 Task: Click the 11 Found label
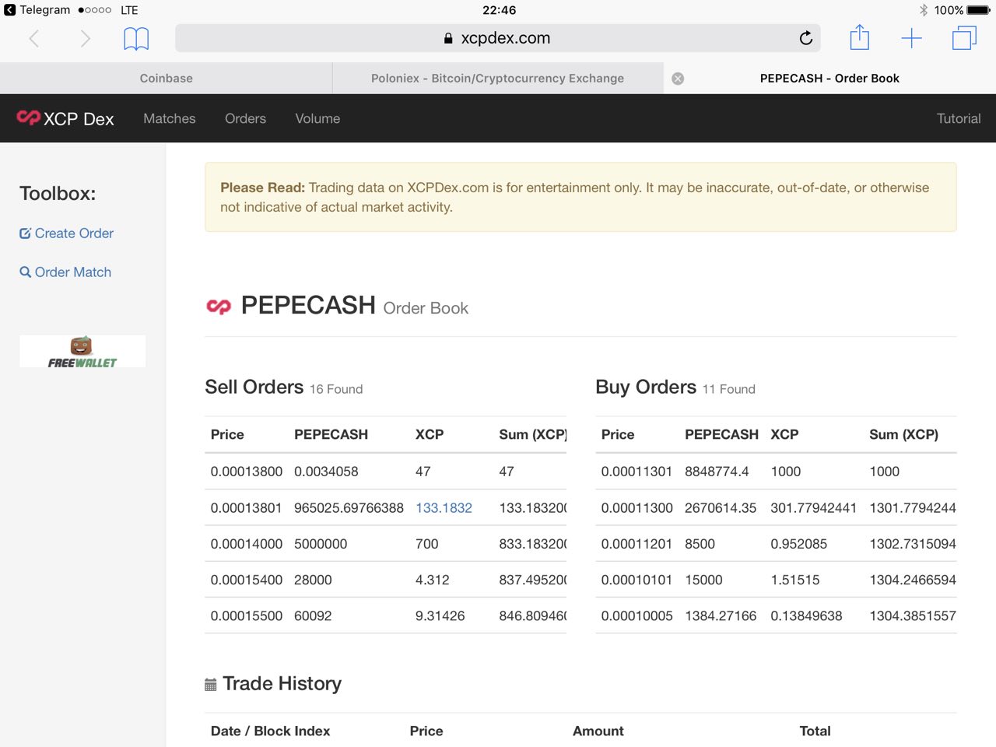(x=729, y=389)
